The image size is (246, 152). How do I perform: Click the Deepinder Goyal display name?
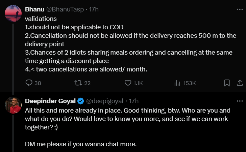coord(51,101)
